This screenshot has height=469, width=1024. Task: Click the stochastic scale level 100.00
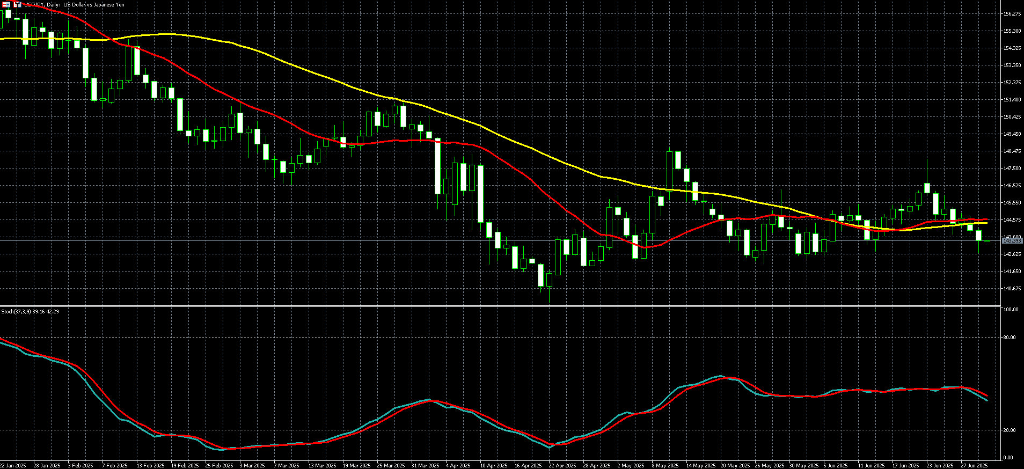pos(1011,310)
